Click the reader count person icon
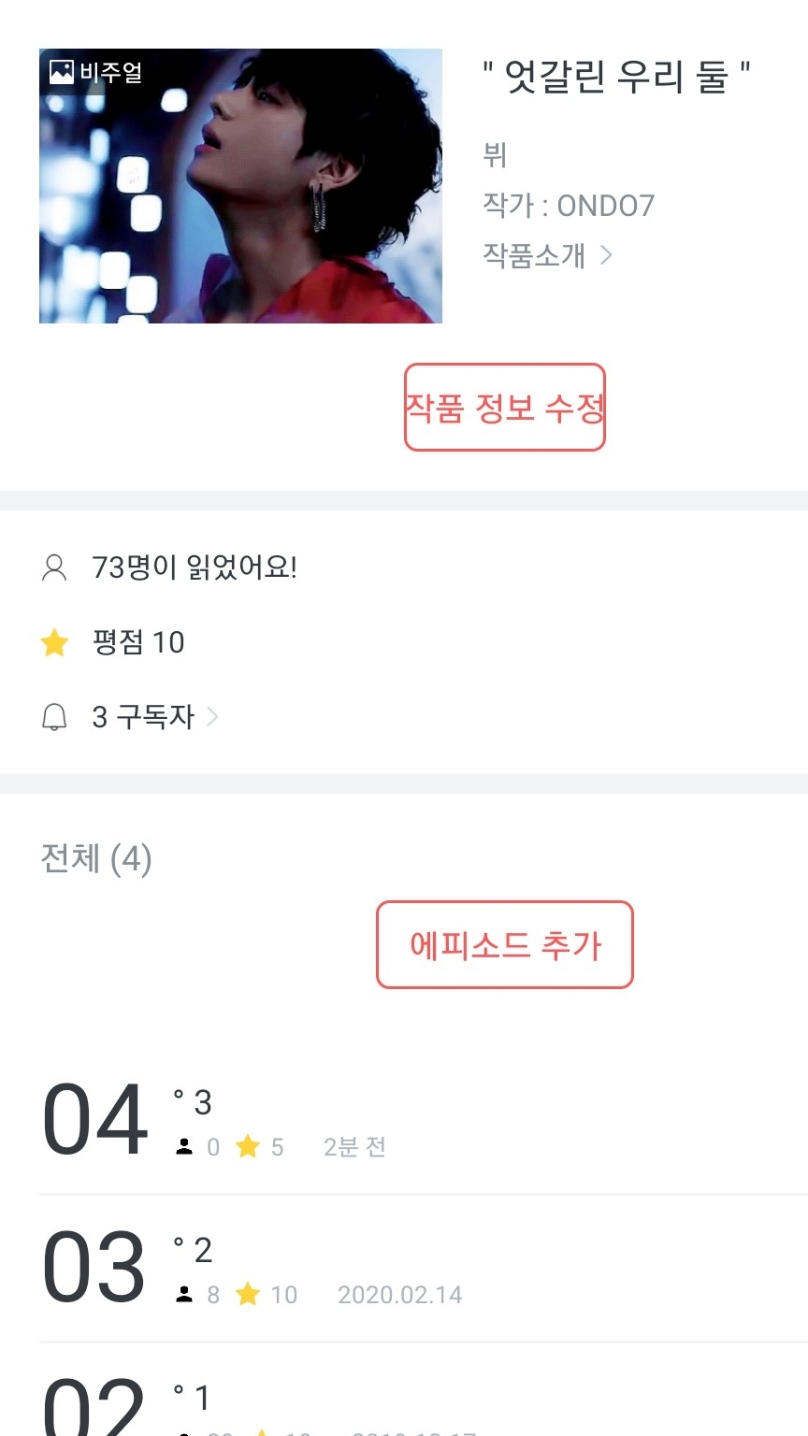Screen dimensions: 808x1436 tap(54, 567)
